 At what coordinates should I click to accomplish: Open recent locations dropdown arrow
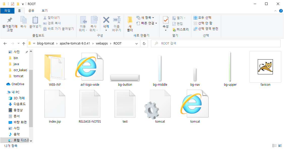click(x=18, y=43)
